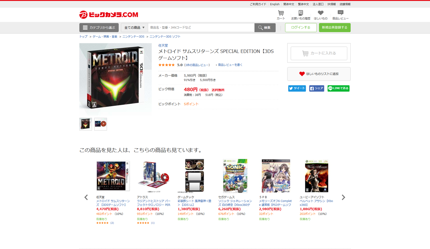Add item to wishlist with ほしいものリストに追加
This screenshot has height=249, width=430.
319,74
